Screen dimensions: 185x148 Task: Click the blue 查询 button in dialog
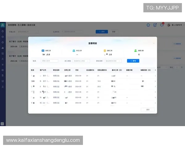click(x=133, y=61)
